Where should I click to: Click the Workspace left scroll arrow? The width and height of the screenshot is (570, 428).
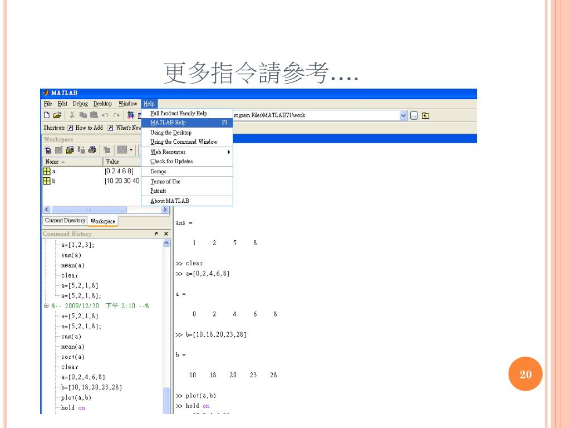(47, 210)
